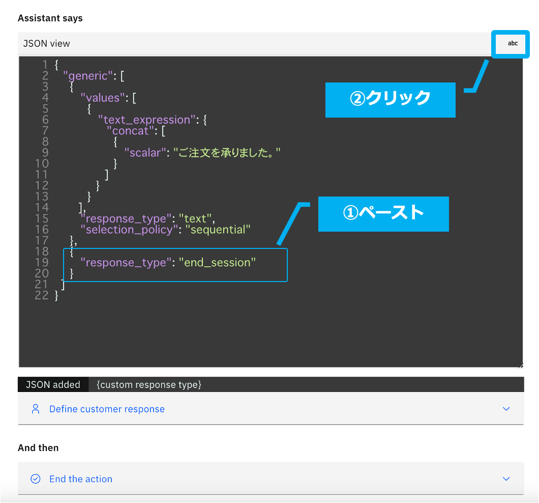Open the Define customer response link
The width and height of the screenshot is (539, 503).
click(x=107, y=409)
